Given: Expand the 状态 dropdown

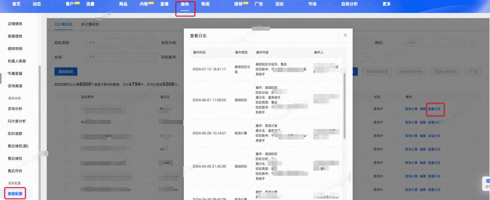Looking at the screenshot, I should (121, 57).
